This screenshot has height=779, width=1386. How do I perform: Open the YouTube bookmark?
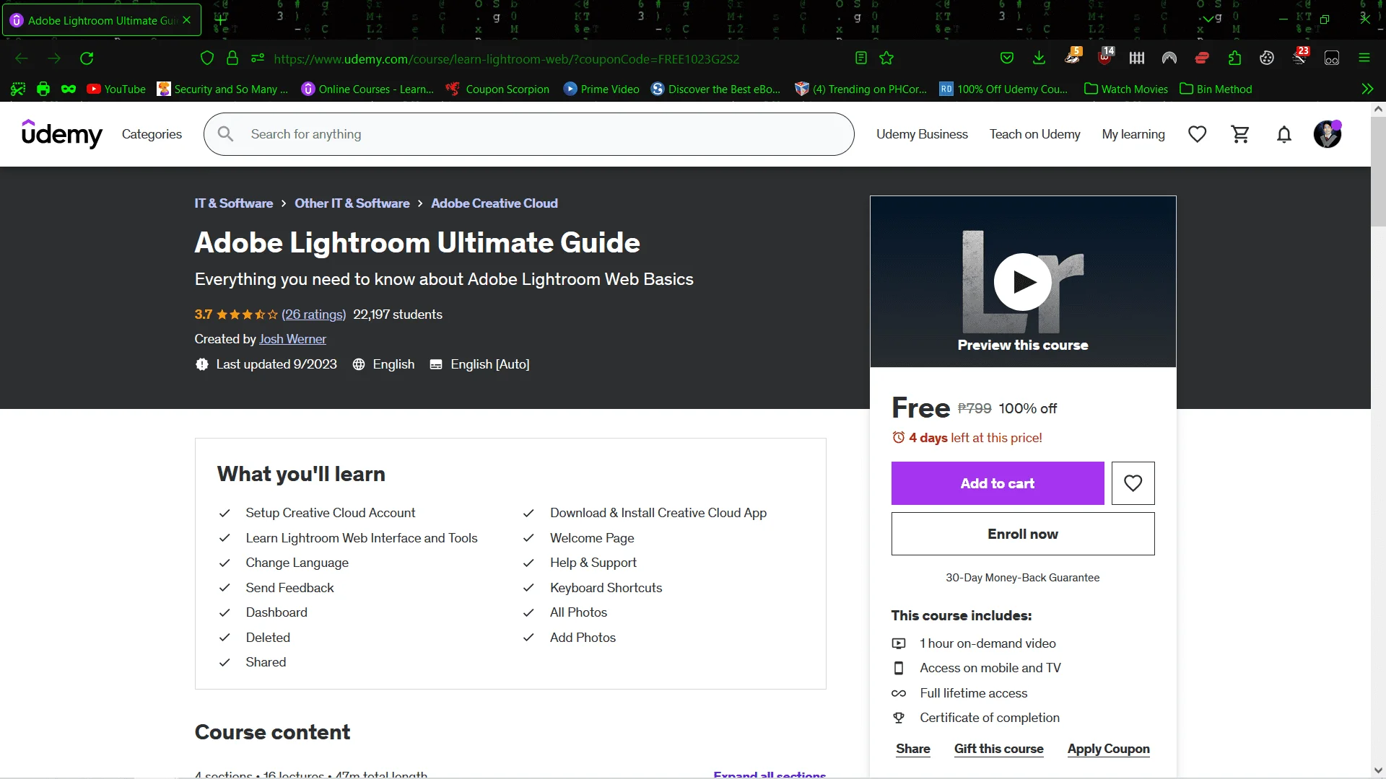[116, 89]
